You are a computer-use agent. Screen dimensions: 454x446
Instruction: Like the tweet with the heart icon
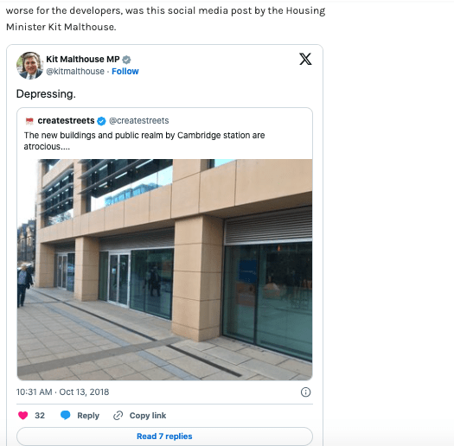(22, 416)
